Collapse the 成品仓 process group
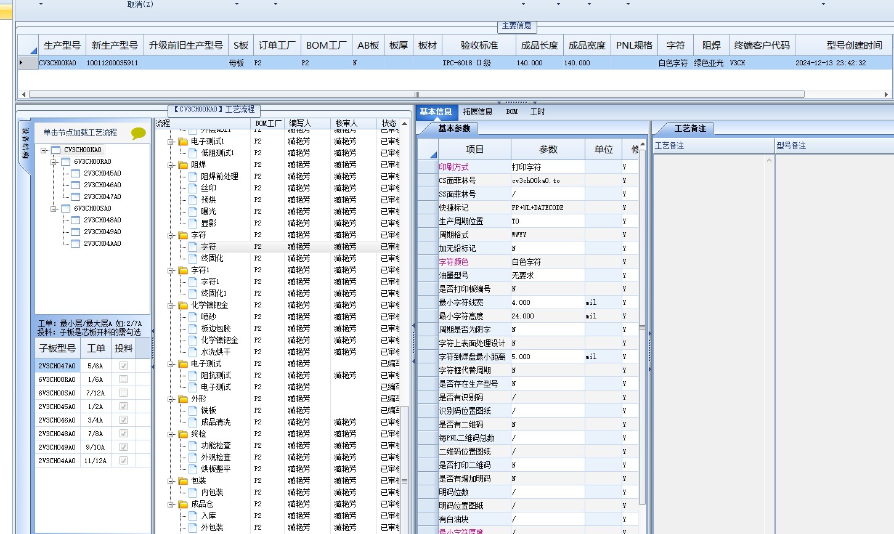This screenshot has height=534, width=894. [171, 504]
